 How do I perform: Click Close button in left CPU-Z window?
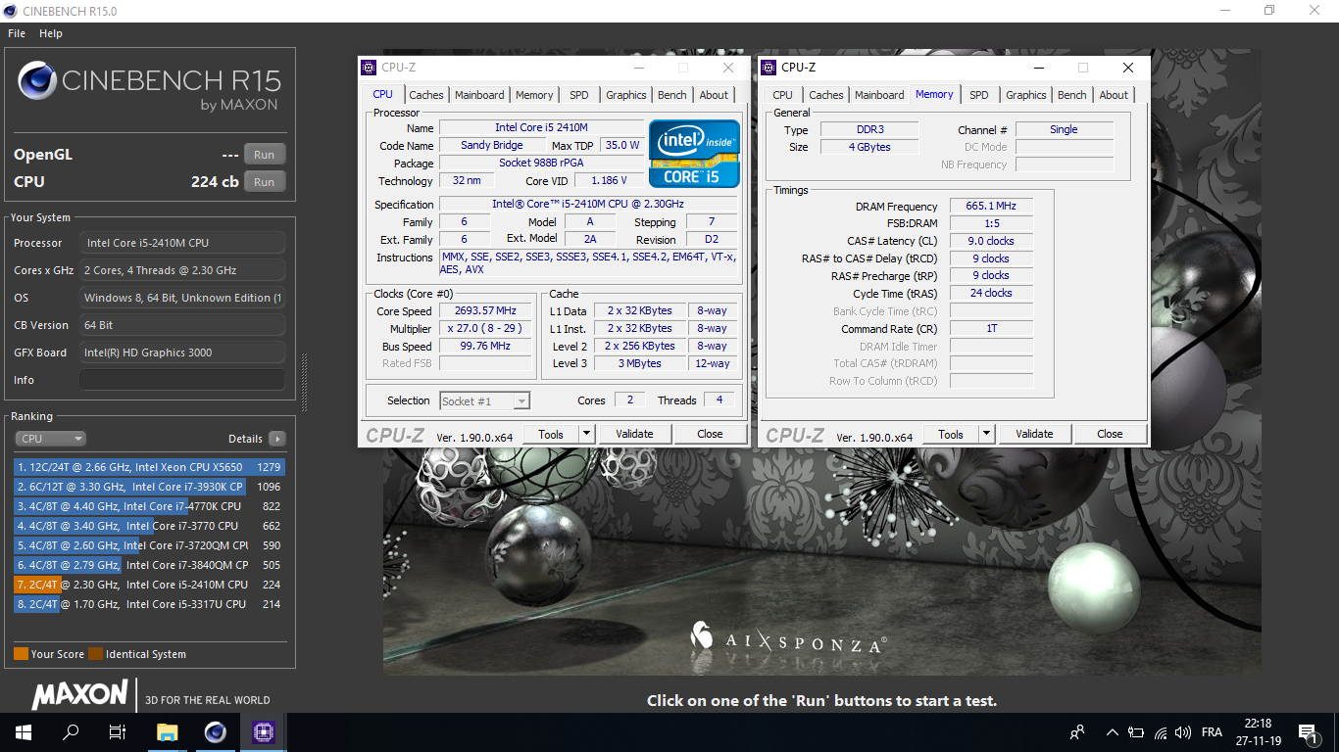click(710, 434)
